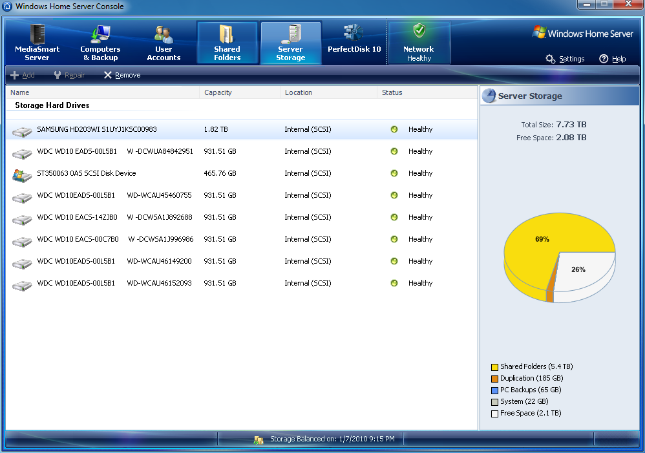Open the MediaSmart Server tab
The width and height of the screenshot is (645, 453).
37,43
